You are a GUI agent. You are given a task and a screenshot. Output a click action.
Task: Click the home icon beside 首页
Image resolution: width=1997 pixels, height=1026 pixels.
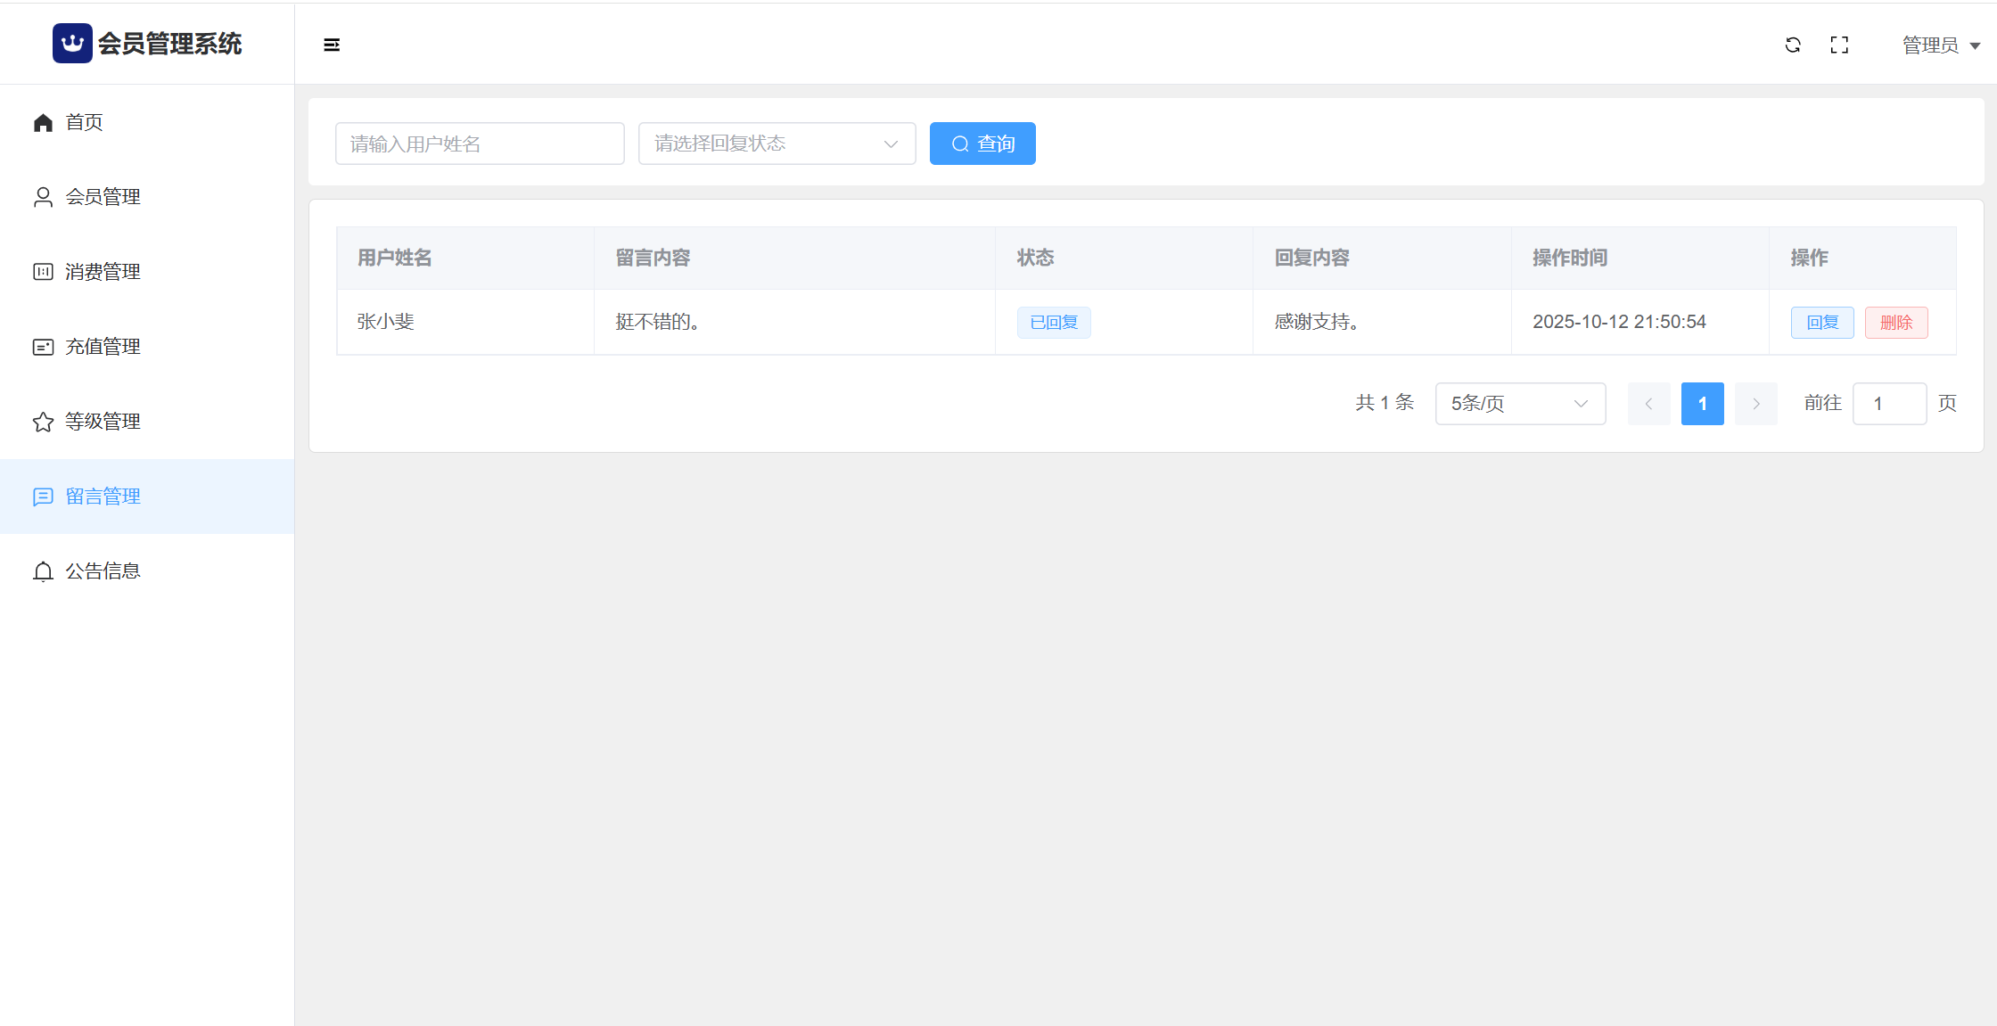pyautogui.click(x=43, y=122)
